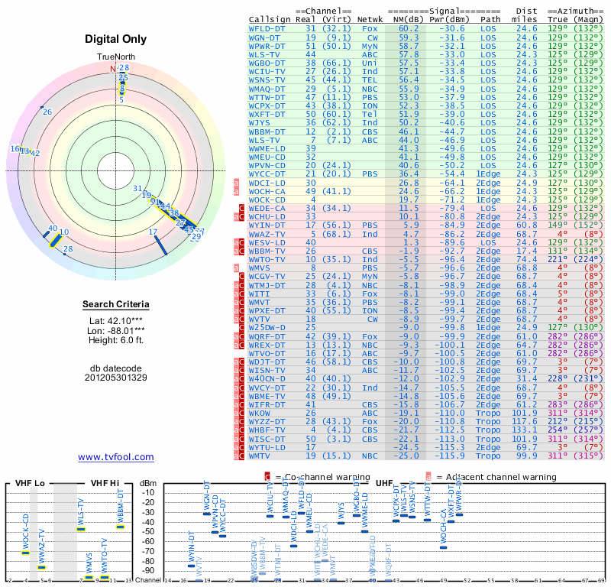Click the WBBM-DT label in the VHF chart
The image size is (611, 587).
tap(120, 506)
